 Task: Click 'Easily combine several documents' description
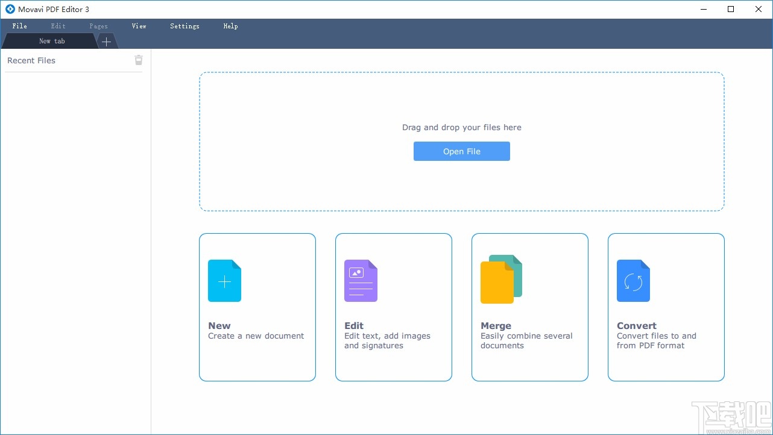526,340
